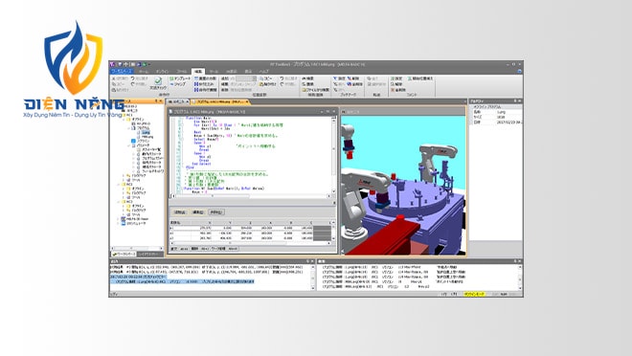The height and width of the screenshot is (356, 632).
Task: Pin the Properties panel with its pin icon
Action: 515,101
